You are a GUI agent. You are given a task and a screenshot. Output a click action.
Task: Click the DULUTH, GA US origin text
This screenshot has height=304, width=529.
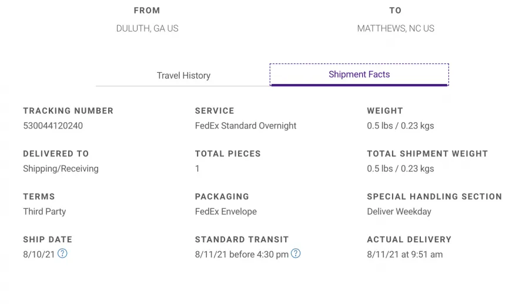pos(147,28)
